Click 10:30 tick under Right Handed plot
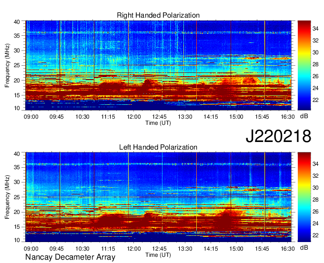This screenshot has height=263, width=324. click(x=82, y=117)
